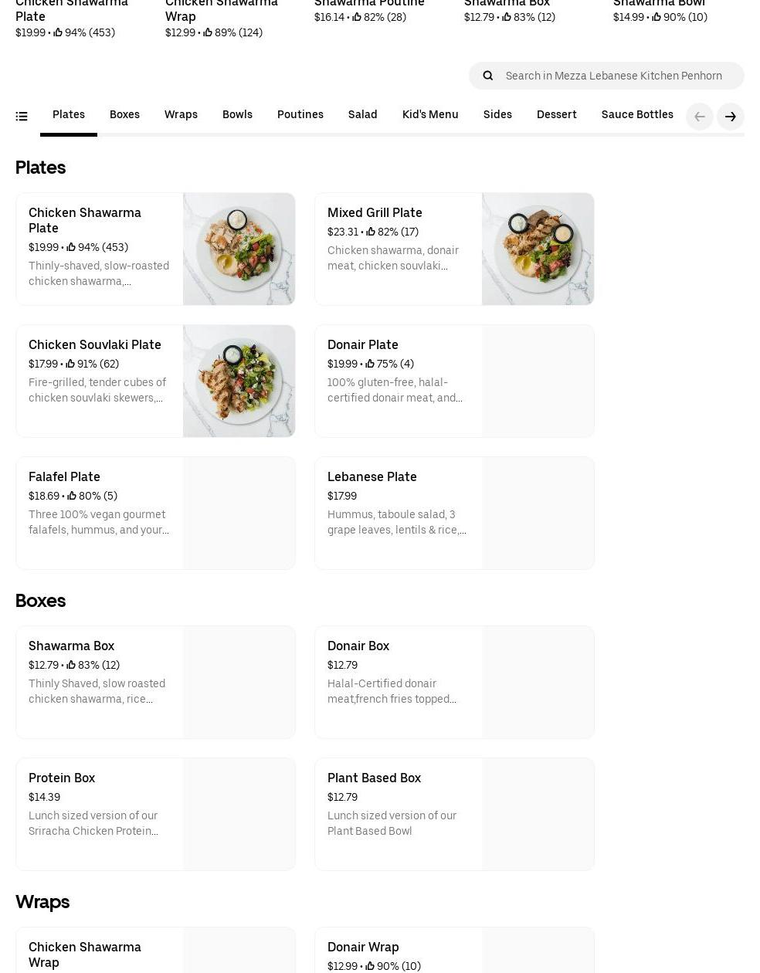Open the menu categories list icon
This screenshot has width=760, height=973.
coord(22,117)
